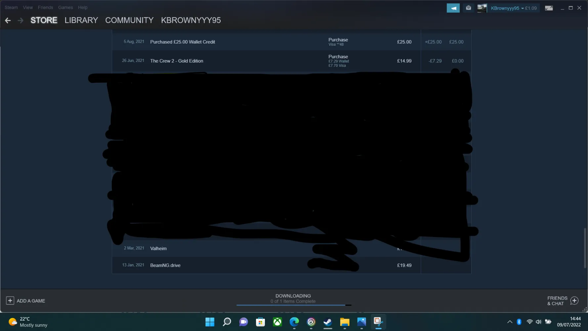Open Microsoft Edge from taskbar
Screen dimensions: 588x331
coord(294,322)
